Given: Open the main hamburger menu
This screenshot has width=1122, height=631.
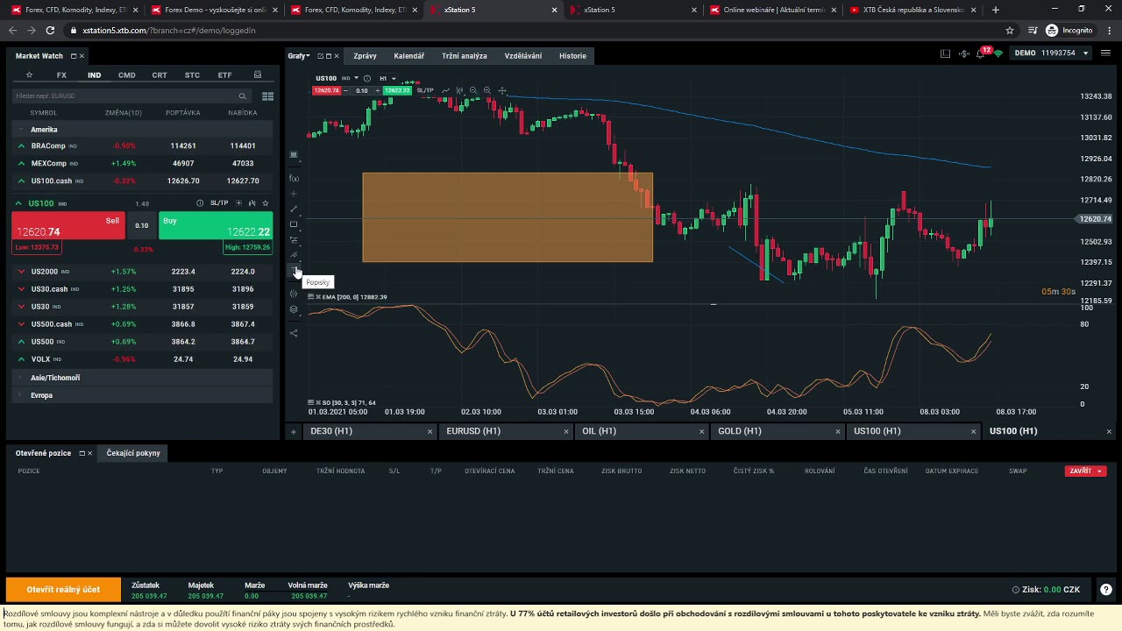Looking at the screenshot, I should (x=1104, y=53).
